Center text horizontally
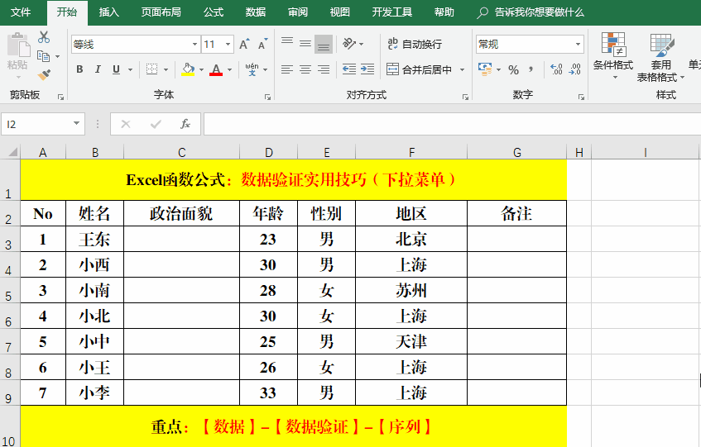701x447 pixels. point(305,69)
